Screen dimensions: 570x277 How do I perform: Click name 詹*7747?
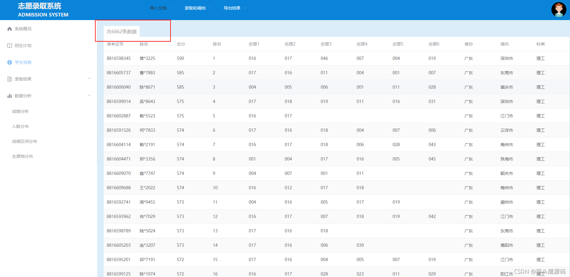pyautogui.click(x=147, y=173)
